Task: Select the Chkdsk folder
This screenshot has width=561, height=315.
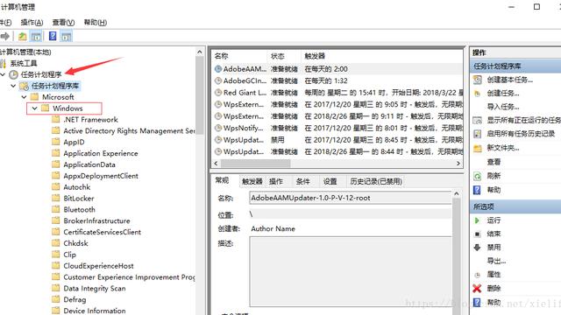Action: (x=75, y=243)
